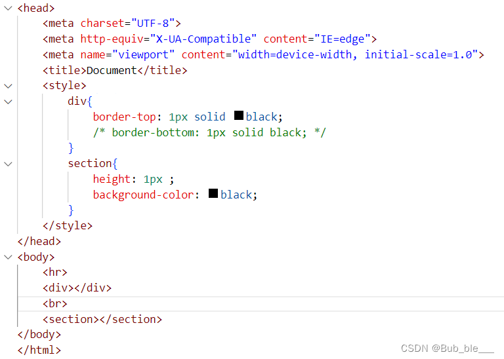Click the "IE=edge" content value
The image size is (504, 359).
tap(343, 39)
